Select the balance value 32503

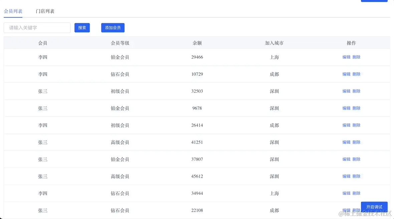(197, 91)
